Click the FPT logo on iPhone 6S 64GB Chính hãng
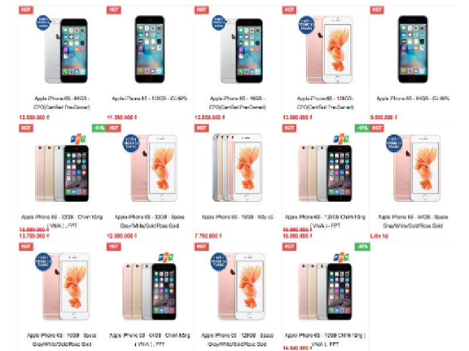Screen dimensions: 469x351 click(x=166, y=257)
